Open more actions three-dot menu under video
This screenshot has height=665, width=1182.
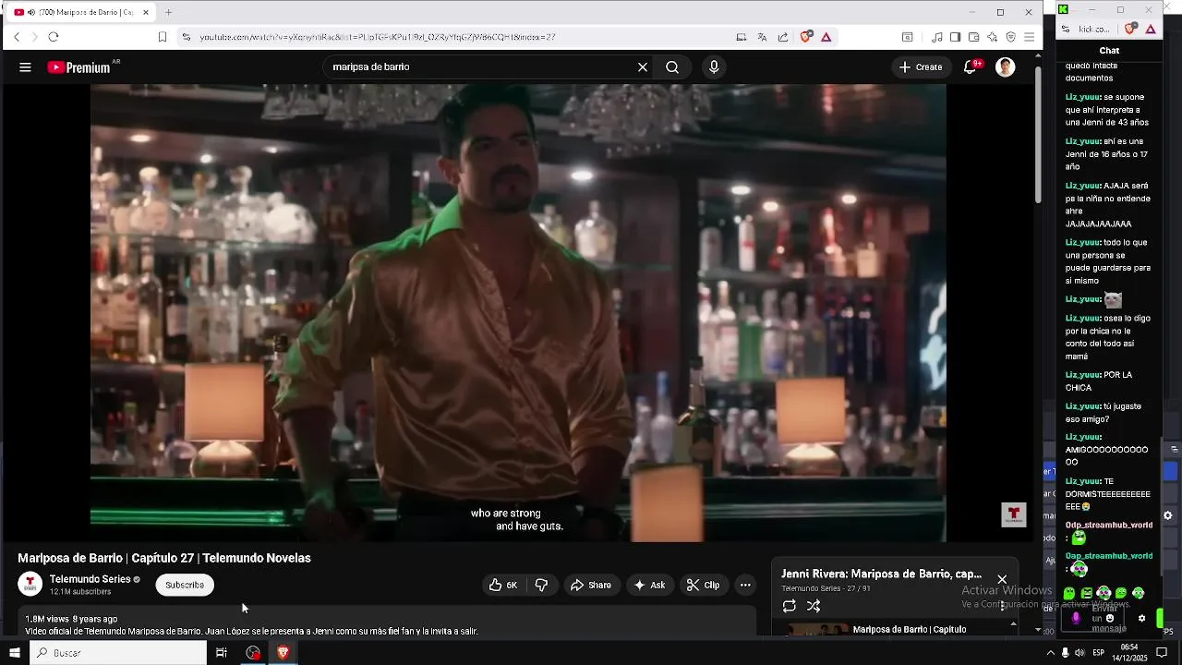[745, 585]
